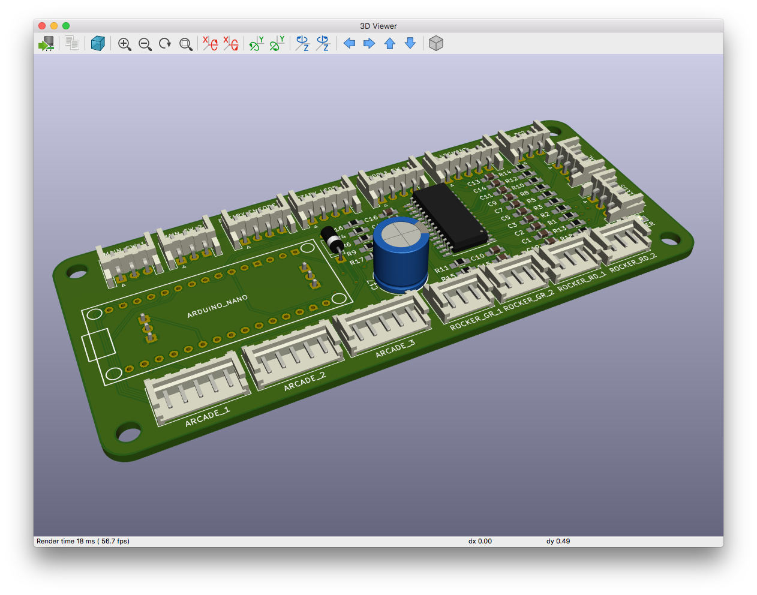The height and width of the screenshot is (595, 757).
Task: Open the 3D display options cube icon
Action: pos(98,44)
